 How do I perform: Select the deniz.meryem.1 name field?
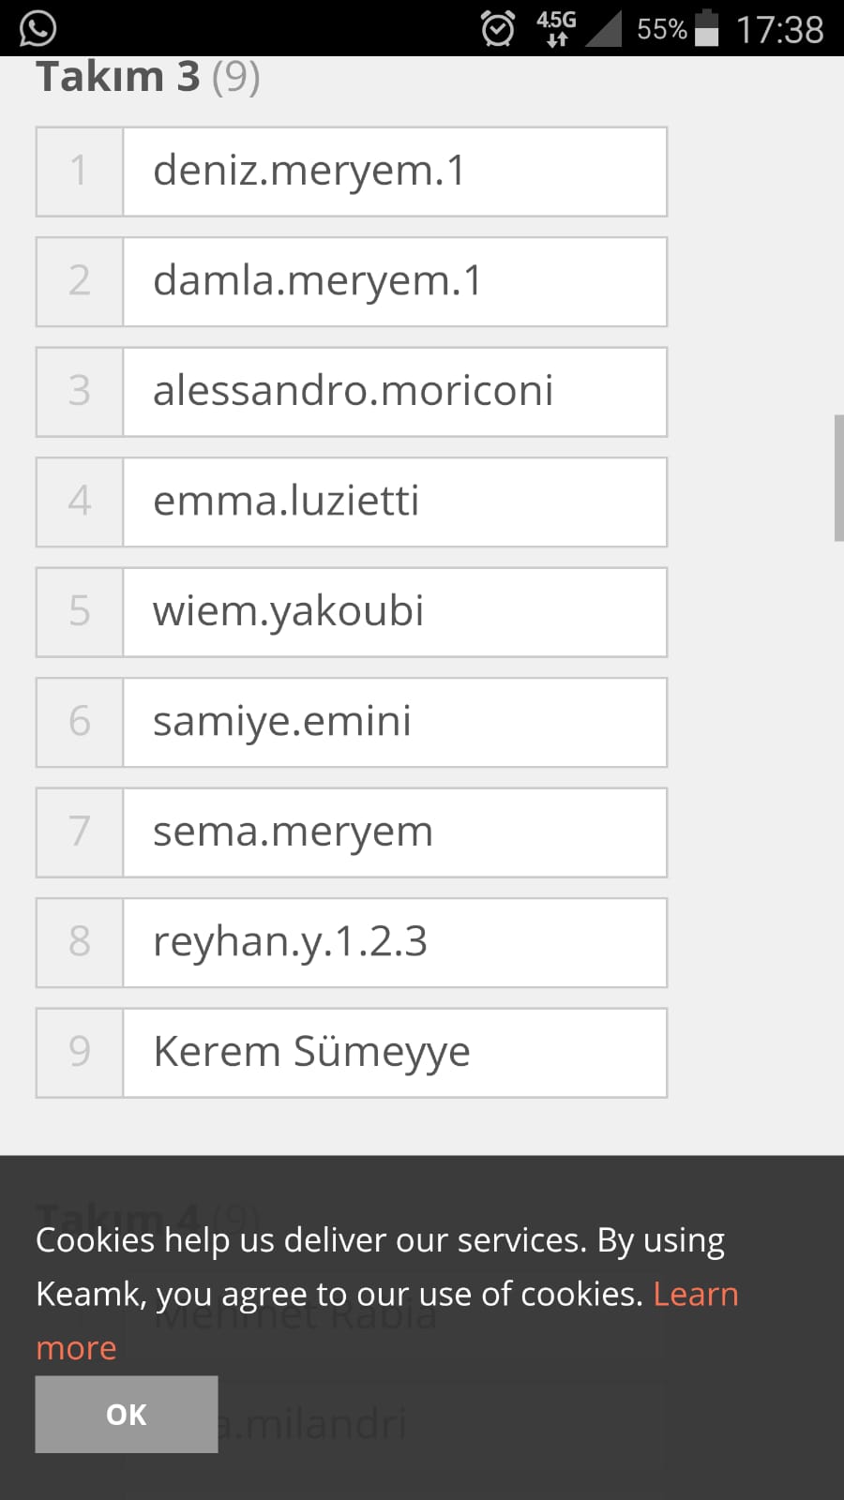(x=394, y=171)
